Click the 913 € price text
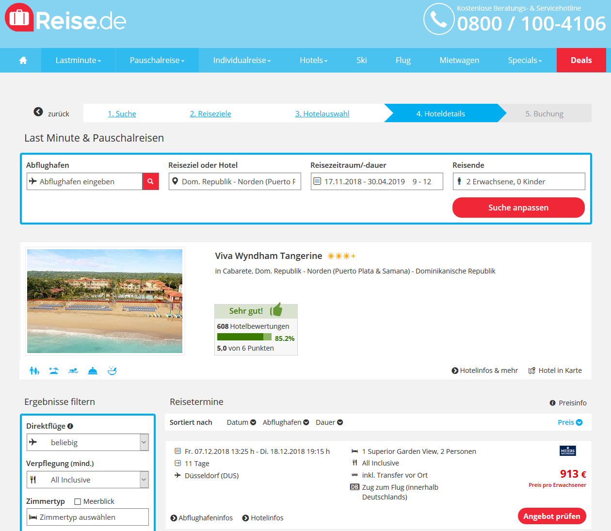This screenshot has width=611, height=531. pos(573,474)
